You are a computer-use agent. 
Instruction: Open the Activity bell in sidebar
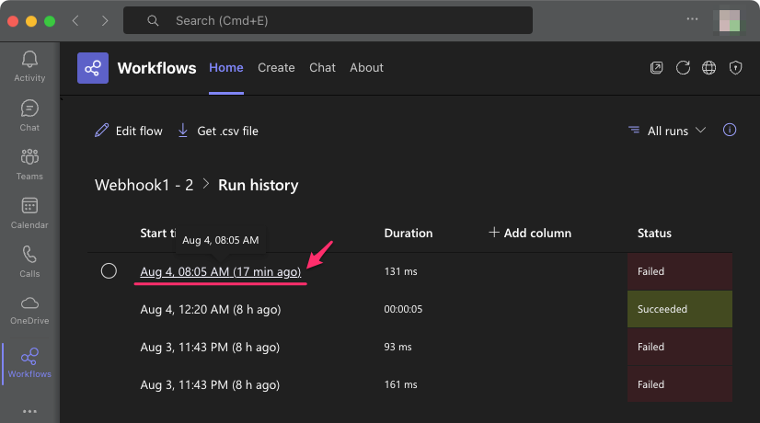pyautogui.click(x=29, y=66)
